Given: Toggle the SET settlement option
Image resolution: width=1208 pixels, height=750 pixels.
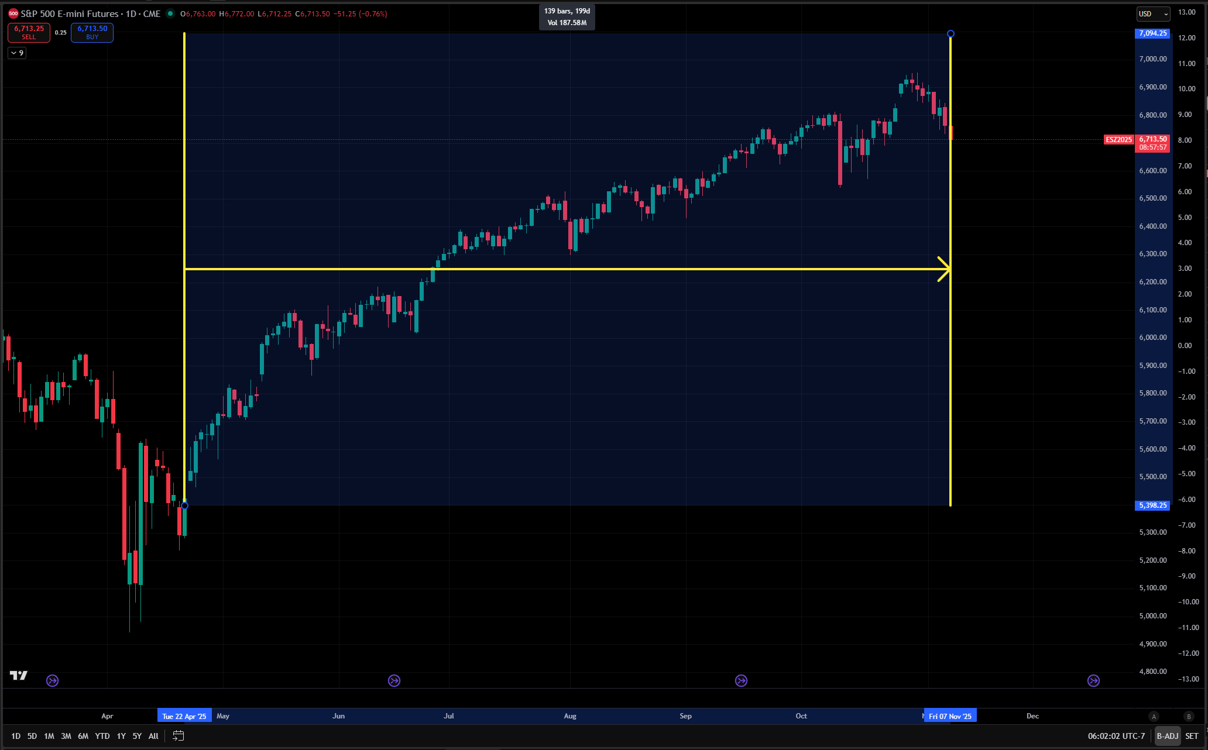Looking at the screenshot, I should tap(1192, 736).
